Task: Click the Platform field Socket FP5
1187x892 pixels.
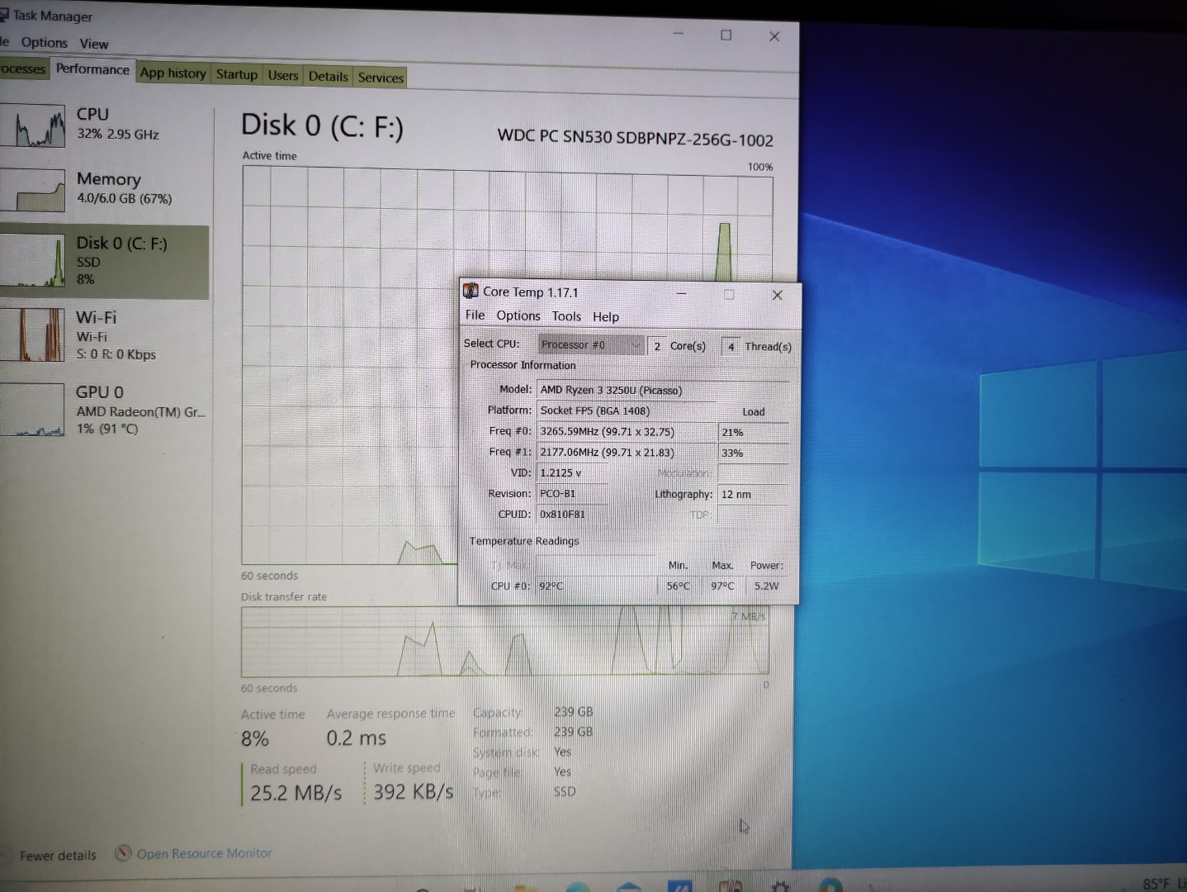Action: click(627, 410)
